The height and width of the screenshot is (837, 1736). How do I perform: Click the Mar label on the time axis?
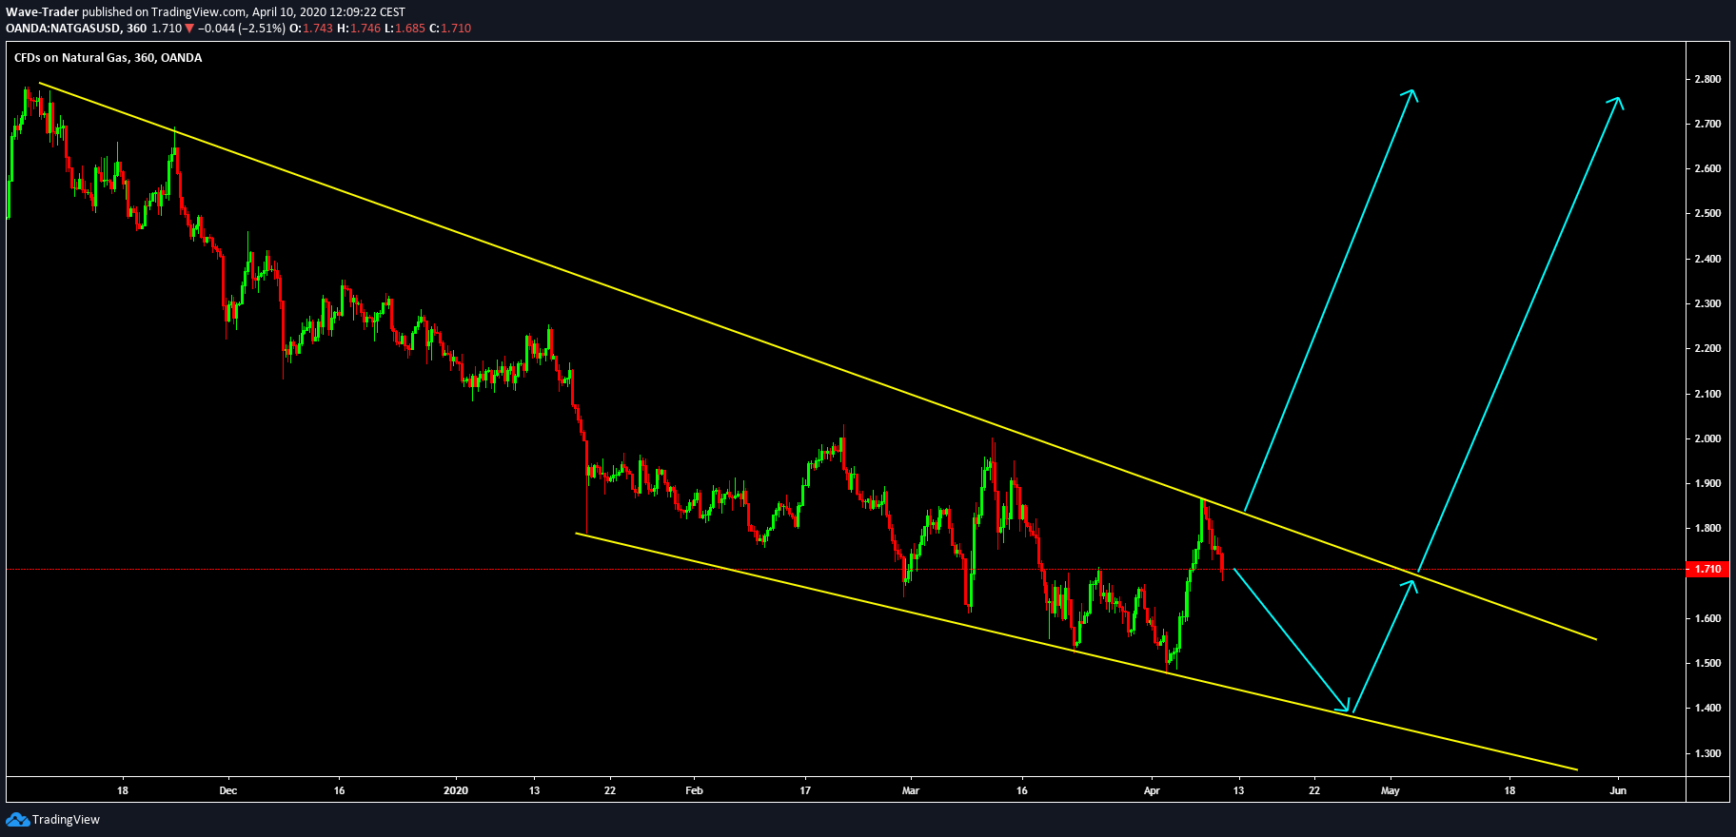point(911,790)
